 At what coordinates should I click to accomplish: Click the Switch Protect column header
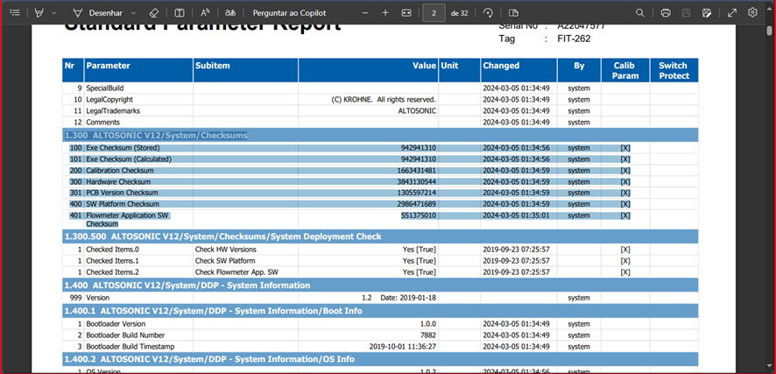tap(674, 70)
